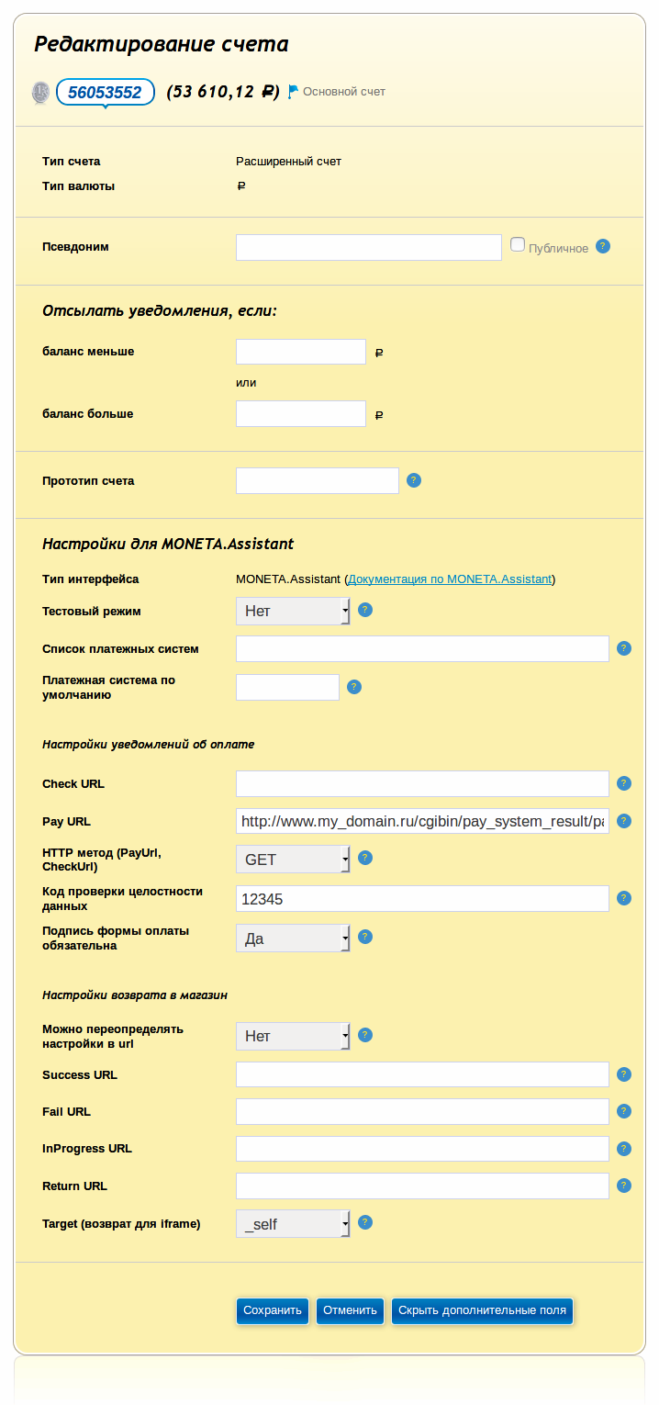659x1405 pixels.
Task: Expand the Target _self dropdown
Action: coord(293,1224)
